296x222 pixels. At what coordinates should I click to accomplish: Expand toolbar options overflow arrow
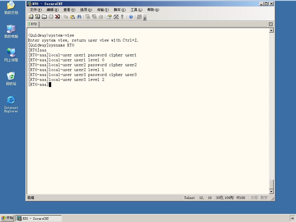tap(145, 18)
